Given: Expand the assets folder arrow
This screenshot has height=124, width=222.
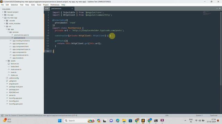Looking at the screenshot, I should [6, 61].
